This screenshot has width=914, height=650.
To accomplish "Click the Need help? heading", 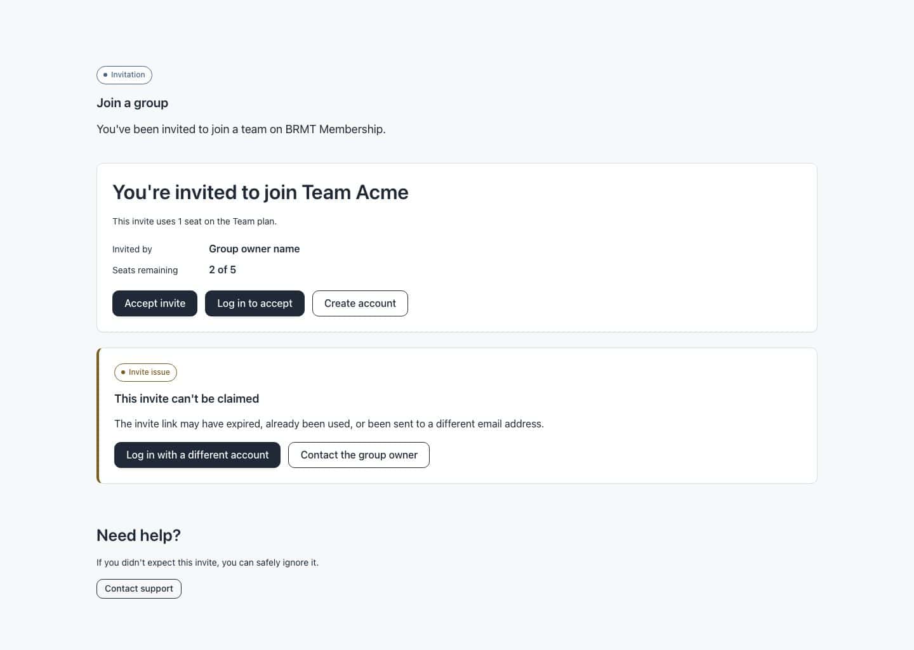I will 138,535.
